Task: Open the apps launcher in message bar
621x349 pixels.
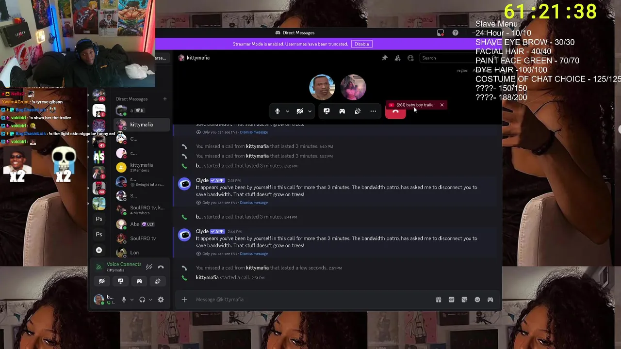Action: point(490,300)
